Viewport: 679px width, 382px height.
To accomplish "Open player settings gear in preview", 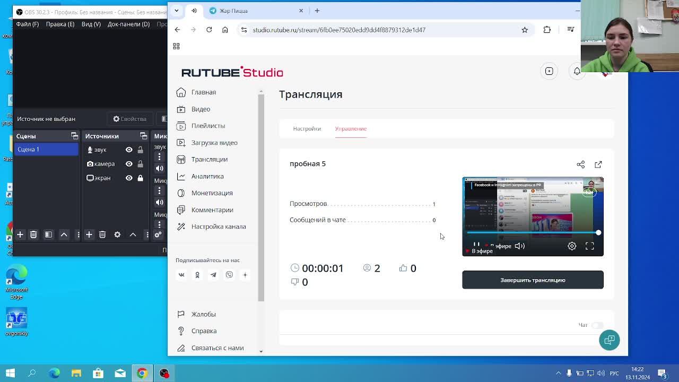I will pyautogui.click(x=572, y=246).
